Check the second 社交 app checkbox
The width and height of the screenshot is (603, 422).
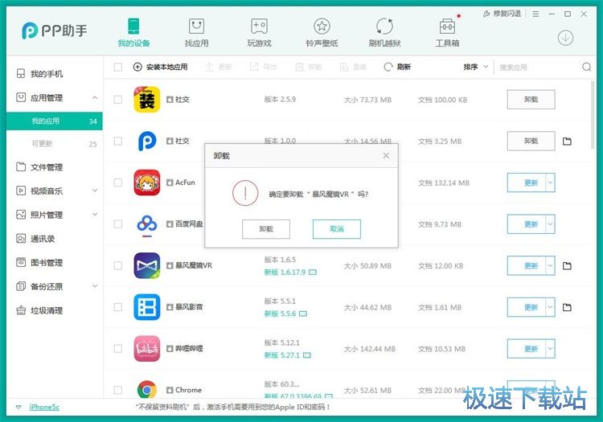click(x=118, y=141)
